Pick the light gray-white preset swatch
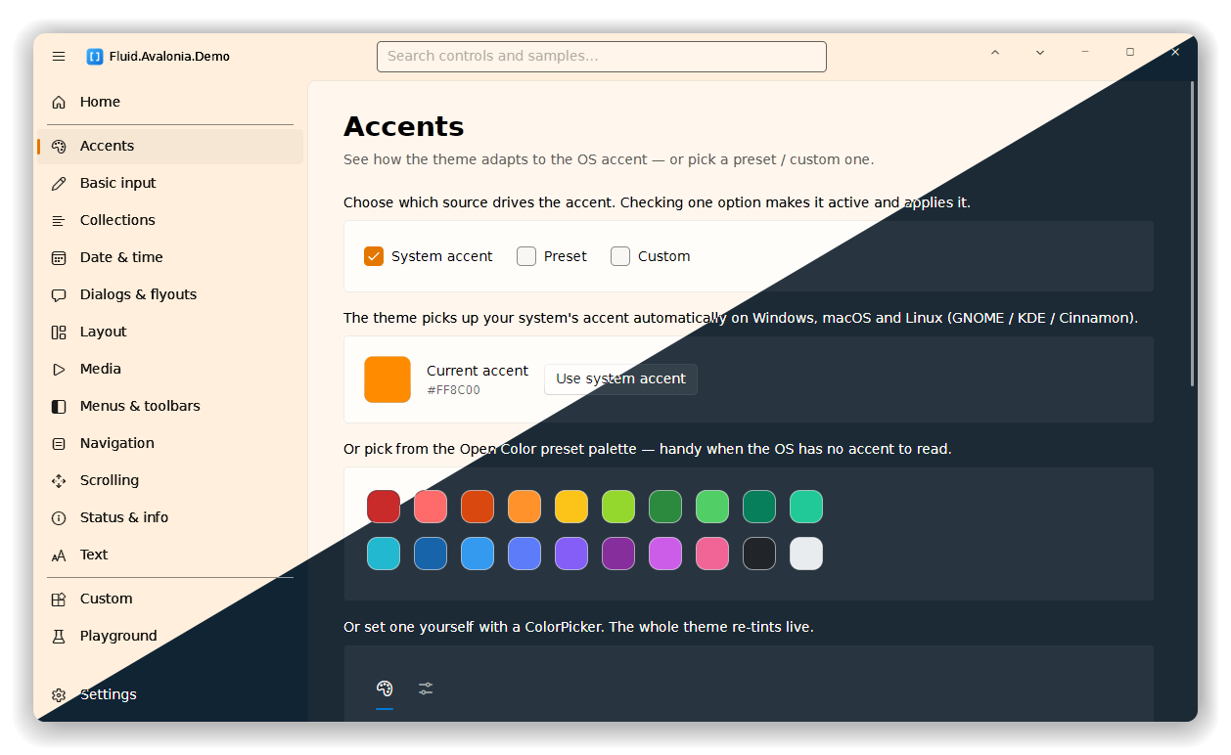The image size is (1231, 755). click(x=806, y=554)
